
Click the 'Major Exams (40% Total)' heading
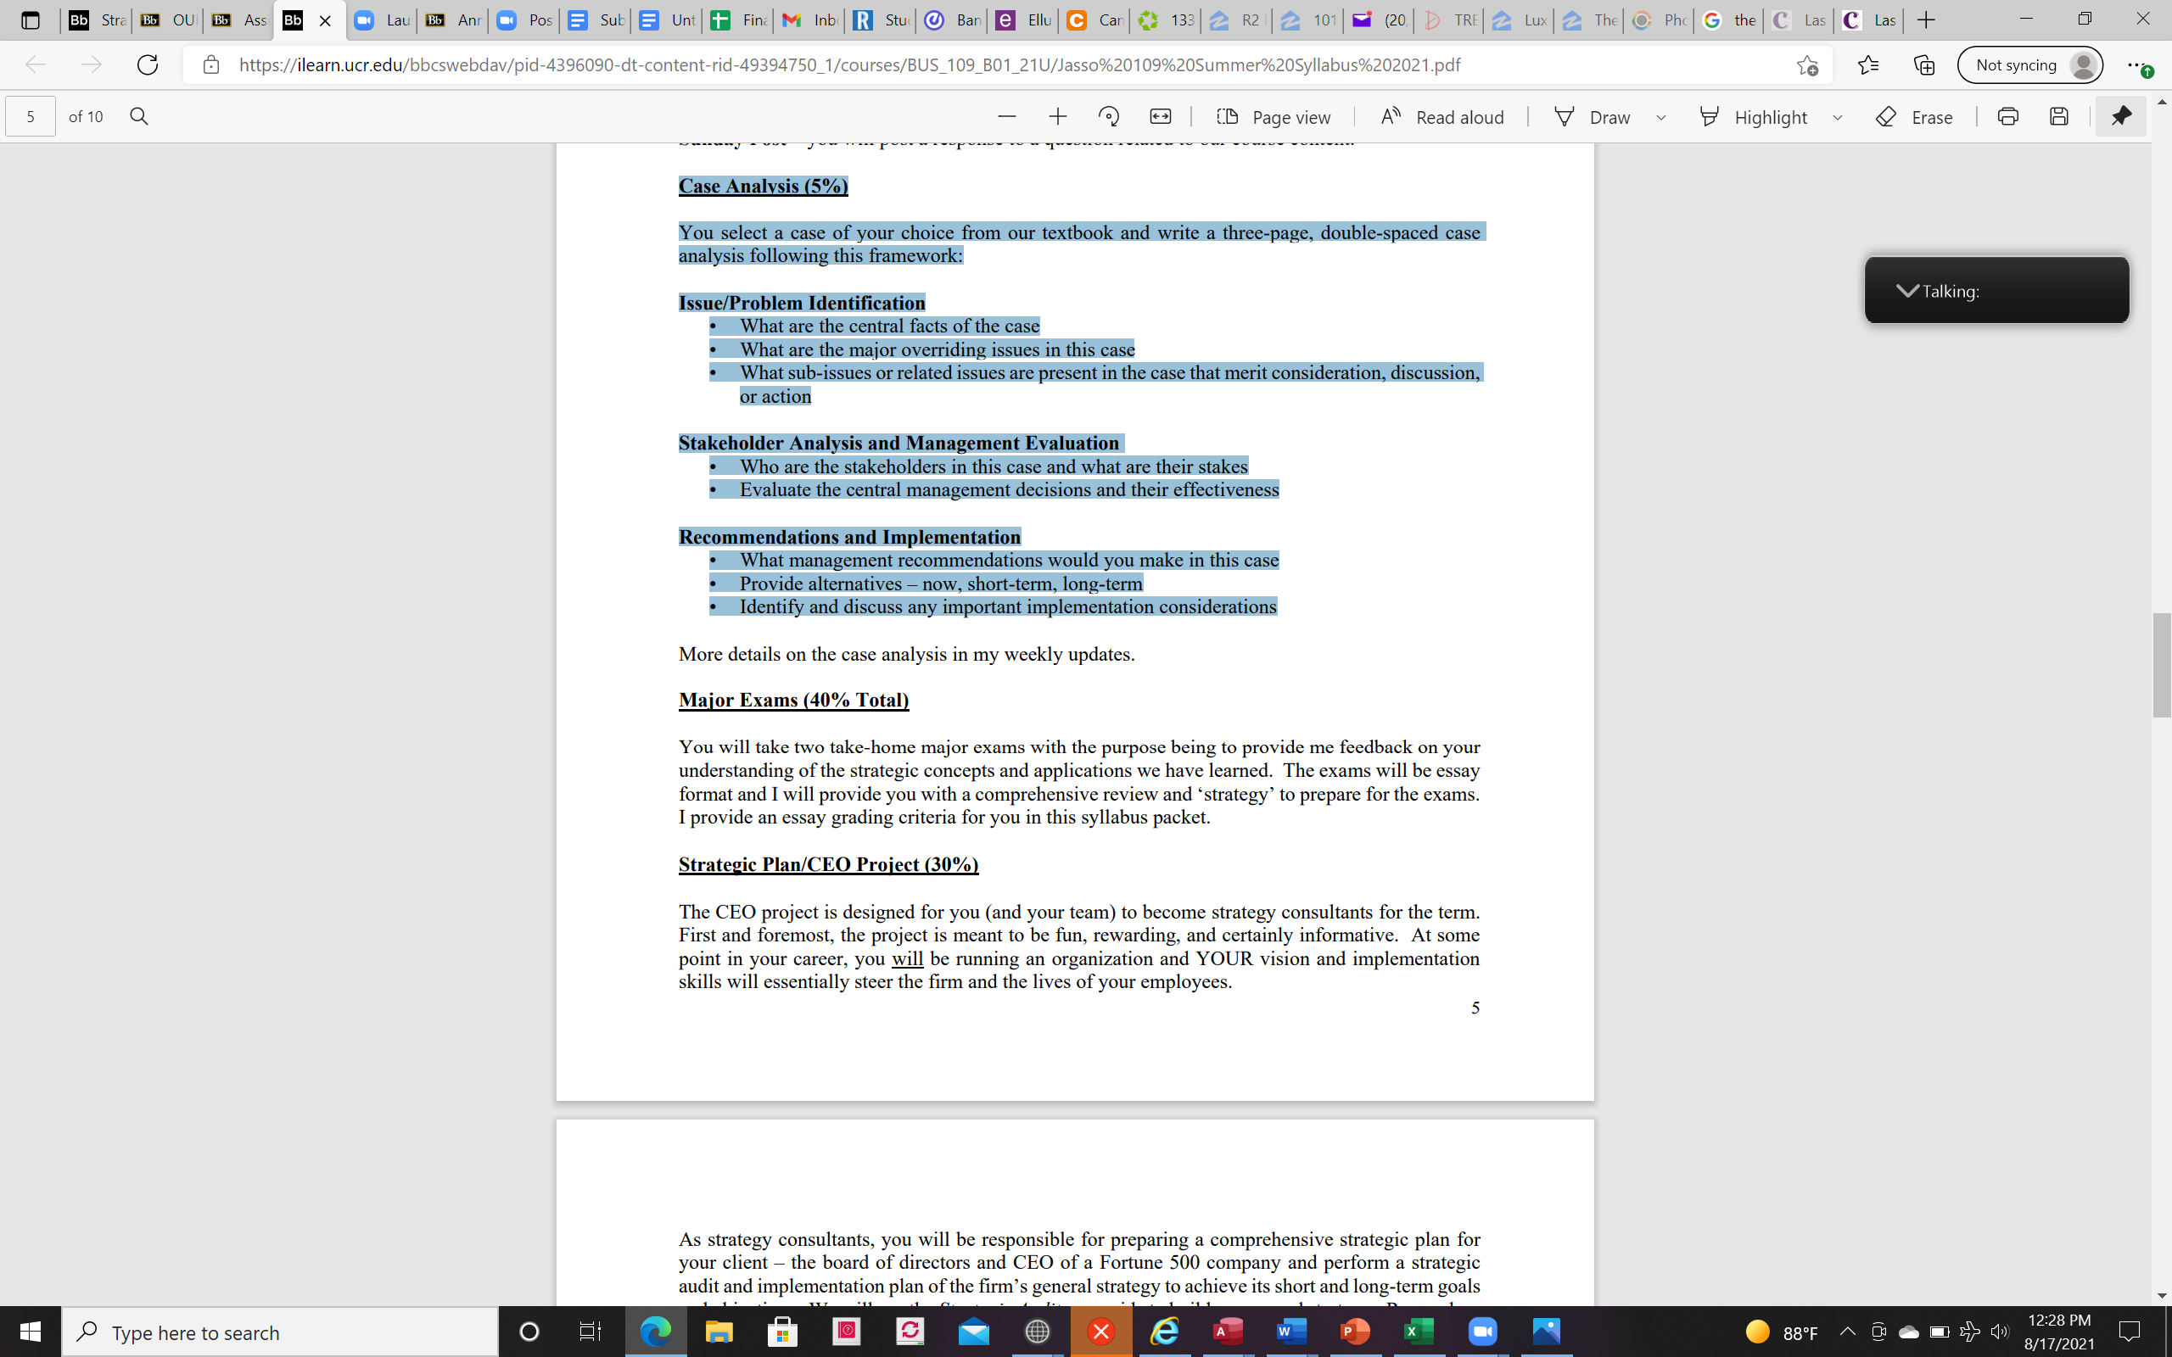[x=793, y=700]
